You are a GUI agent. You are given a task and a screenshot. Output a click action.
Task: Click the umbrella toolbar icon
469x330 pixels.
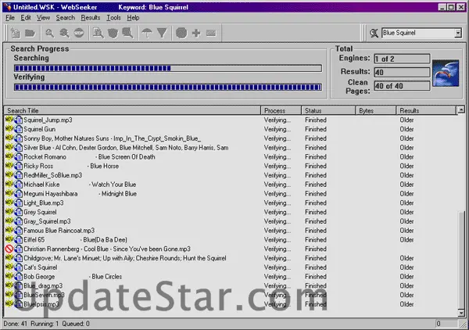point(147,33)
